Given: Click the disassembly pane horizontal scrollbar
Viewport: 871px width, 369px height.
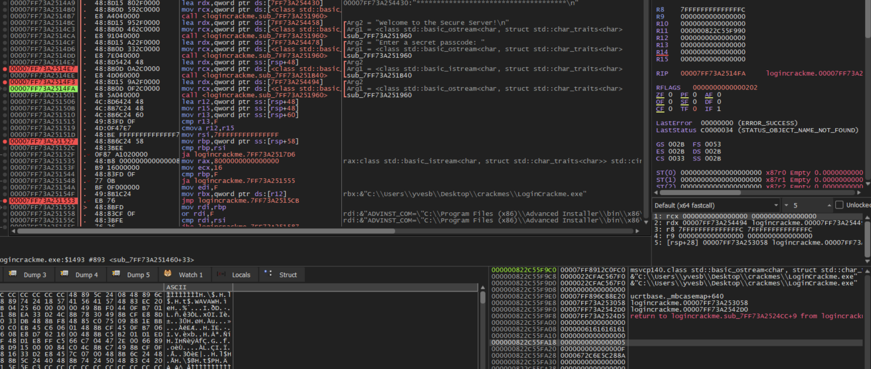Looking at the screenshot, I should coord(206,231).
